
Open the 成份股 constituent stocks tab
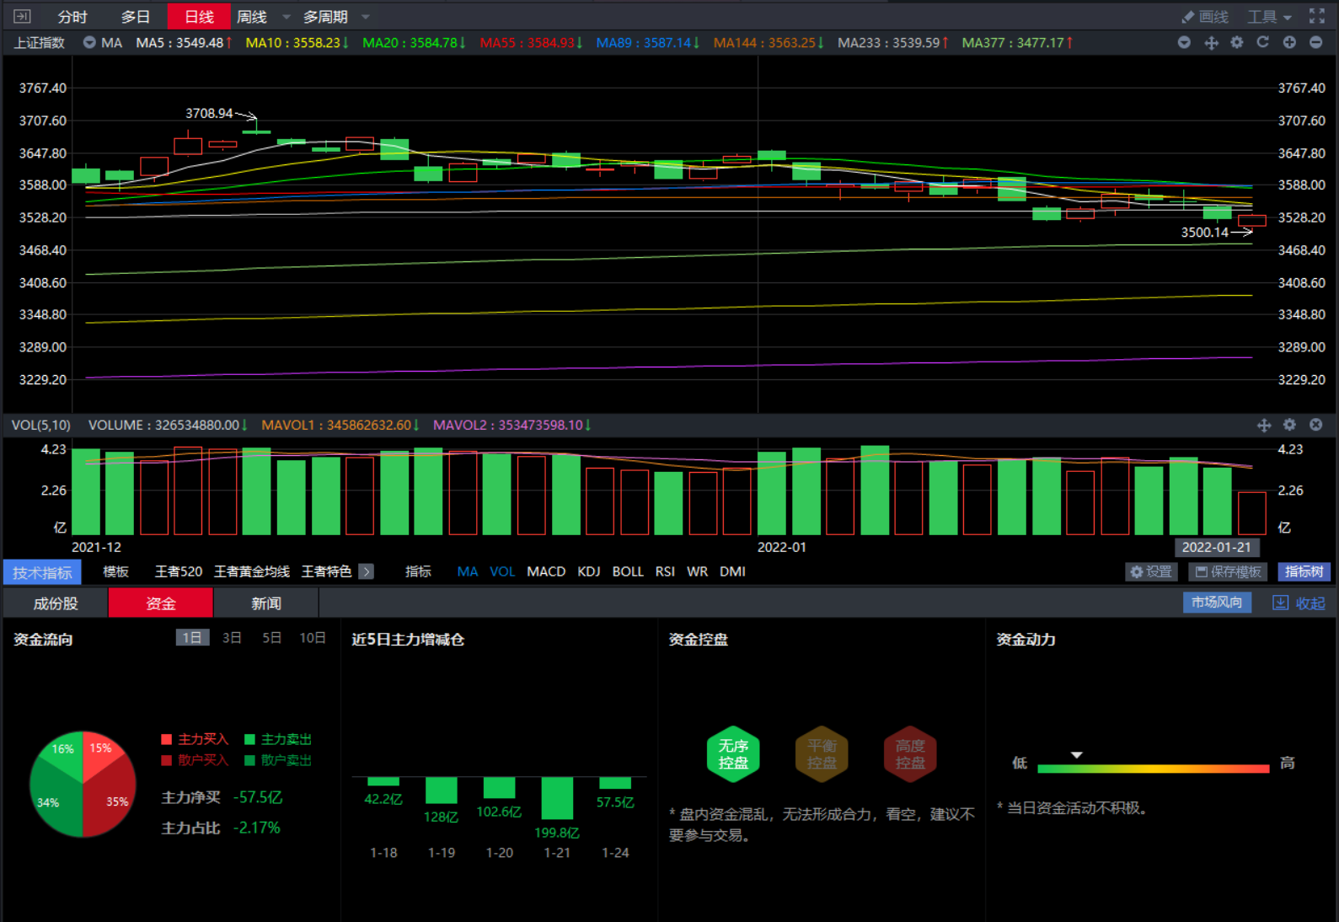56,603
